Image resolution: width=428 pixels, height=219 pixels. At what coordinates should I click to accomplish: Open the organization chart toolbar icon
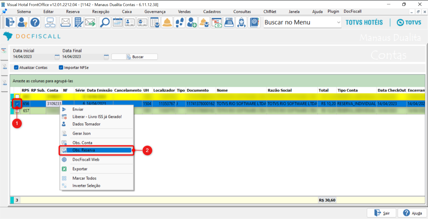[x=50, y=22]
